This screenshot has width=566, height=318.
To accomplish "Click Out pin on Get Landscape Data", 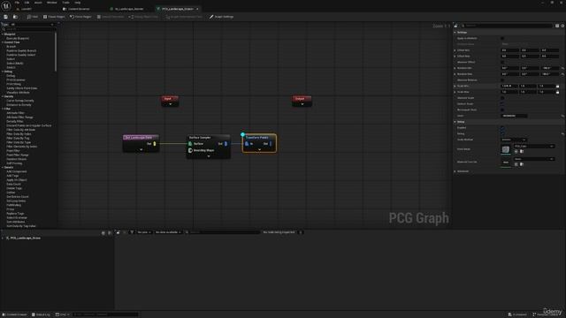I will click(155, 144).
